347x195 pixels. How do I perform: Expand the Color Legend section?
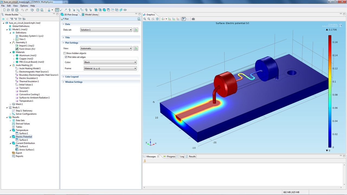click(x=72, y=77)
